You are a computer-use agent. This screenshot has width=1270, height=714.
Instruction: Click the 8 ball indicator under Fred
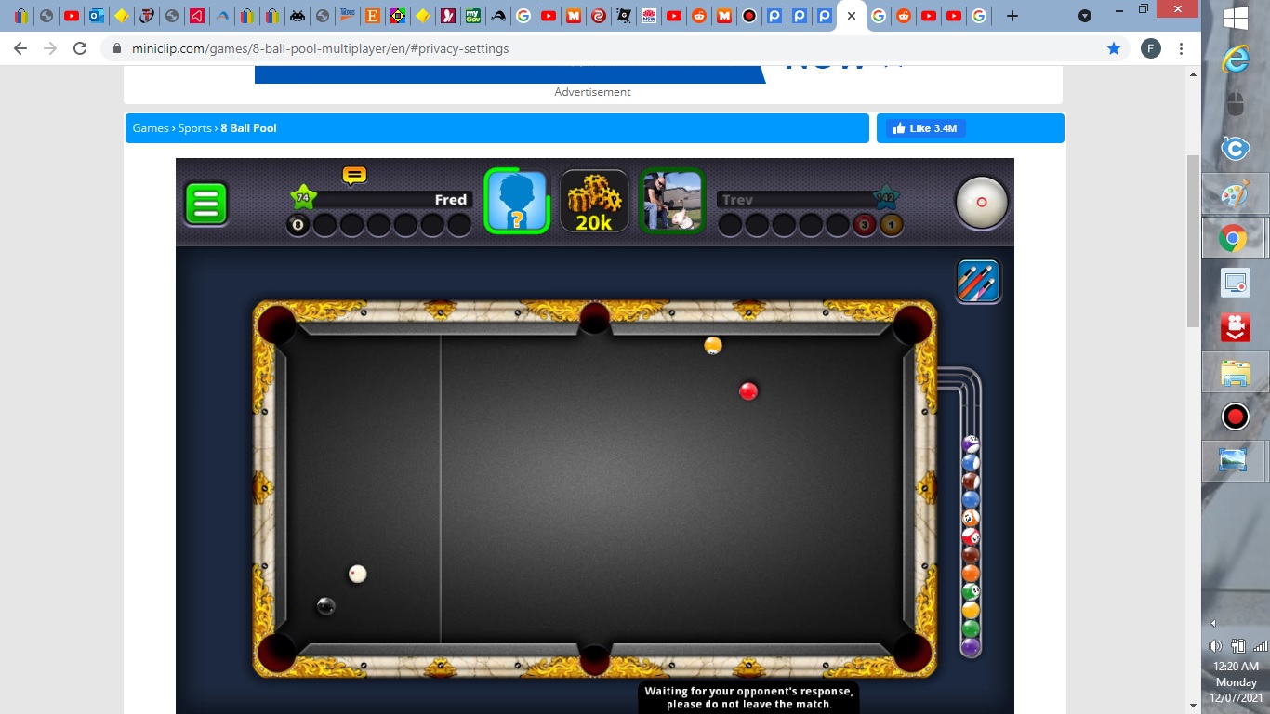click(x=298, y=225)
